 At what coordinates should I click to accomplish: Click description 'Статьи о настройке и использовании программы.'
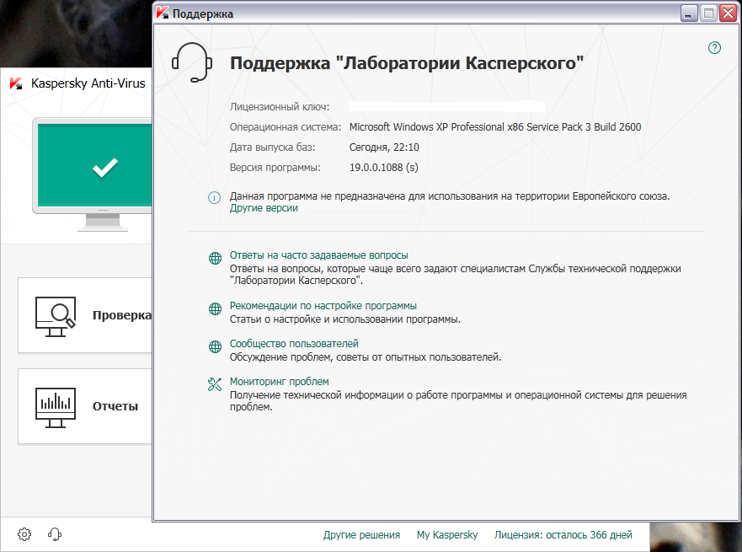coord(345,319)
